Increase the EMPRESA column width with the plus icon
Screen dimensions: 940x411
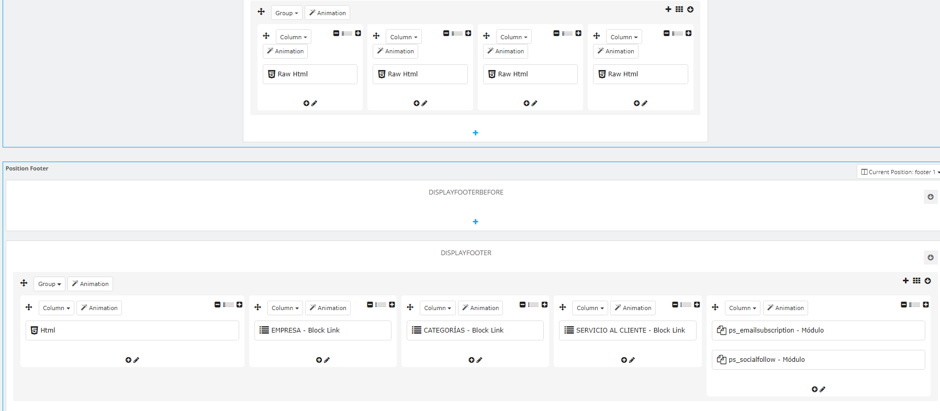coord(391,304)
